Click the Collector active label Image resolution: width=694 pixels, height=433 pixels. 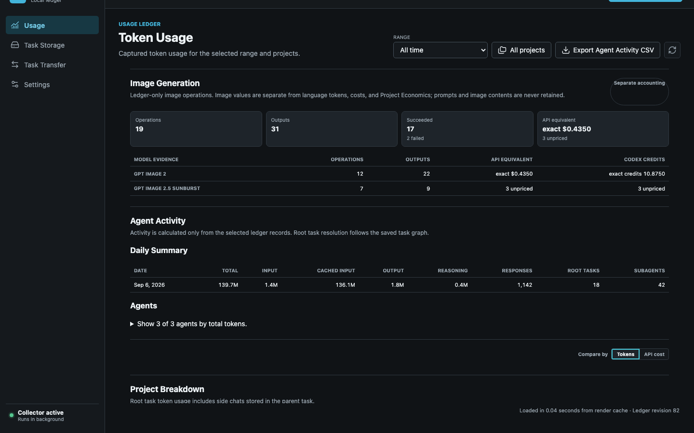(x=40, y=412)
